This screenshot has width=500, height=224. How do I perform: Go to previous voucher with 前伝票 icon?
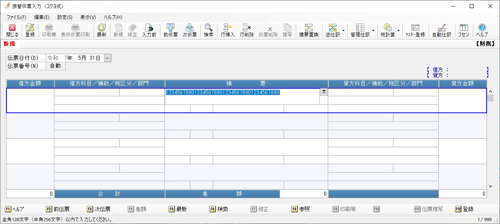(171, 31)
